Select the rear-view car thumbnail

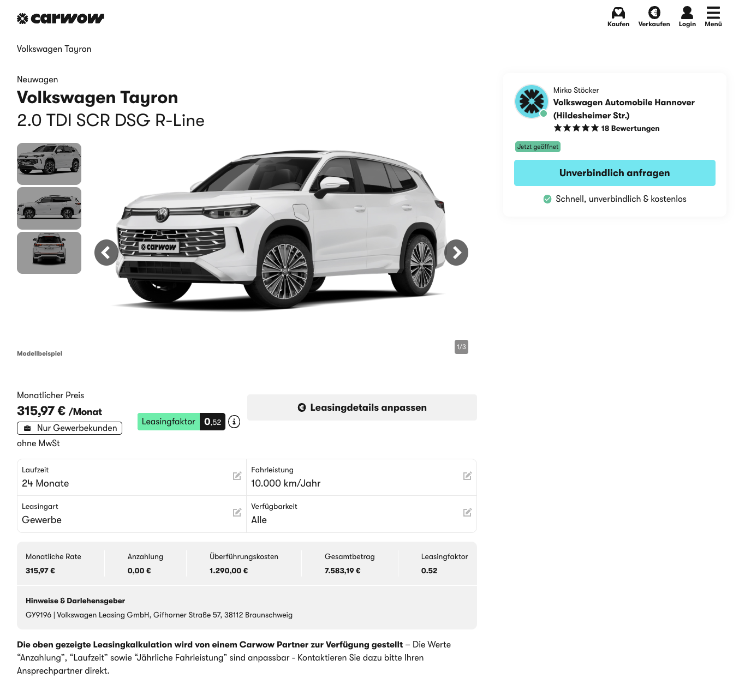49,253
